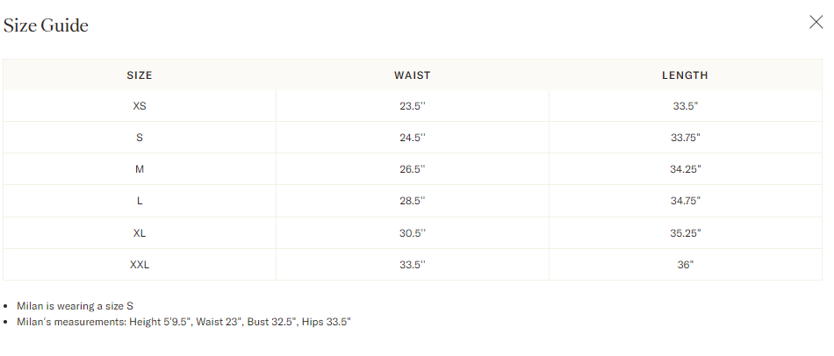Click the "Milan is wearing a size S" note
834x356 pixels.
click(75, 306)
